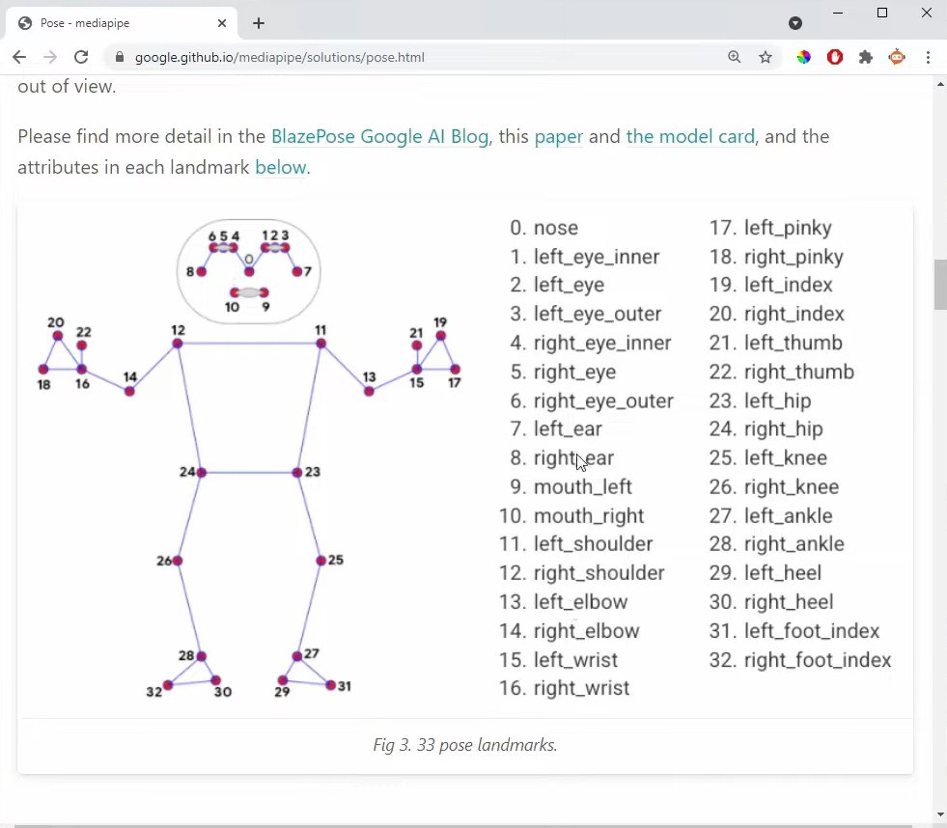Open the orange robot extension

click(897, 57)
